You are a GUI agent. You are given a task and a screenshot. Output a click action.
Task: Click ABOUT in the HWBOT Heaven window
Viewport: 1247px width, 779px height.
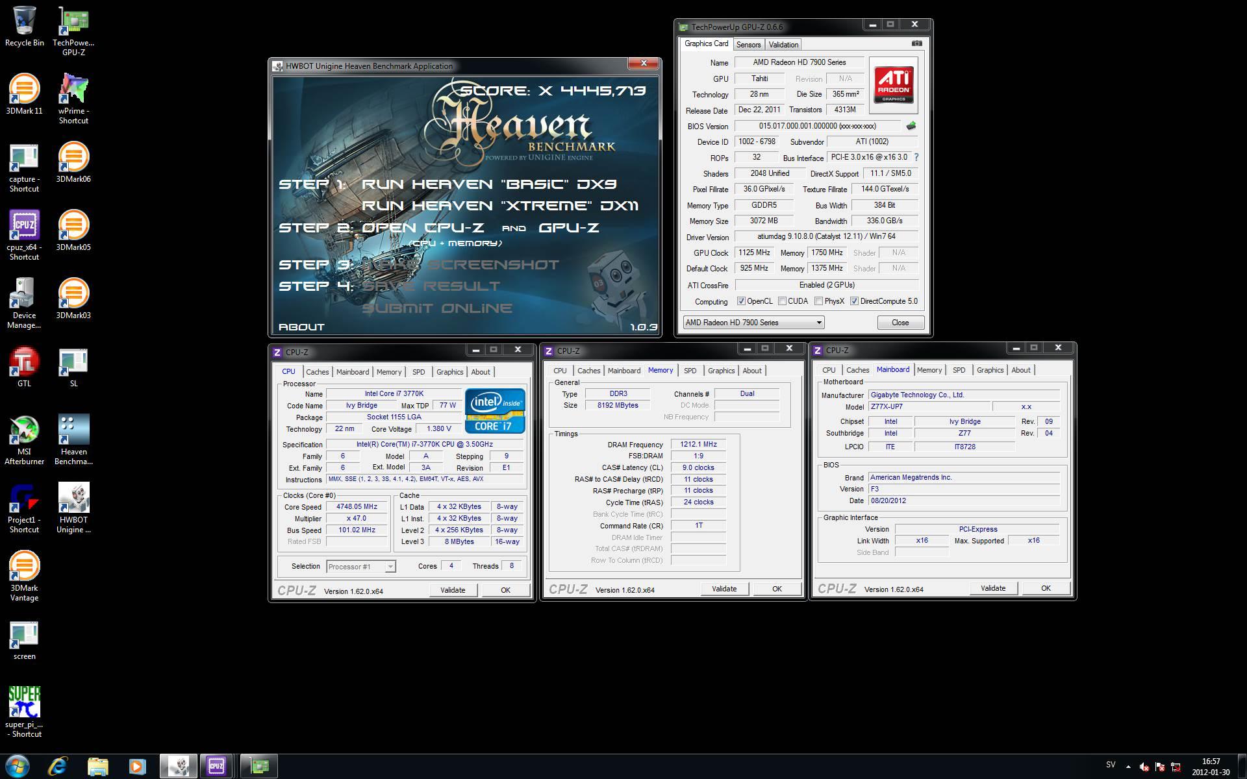[301, 327]
